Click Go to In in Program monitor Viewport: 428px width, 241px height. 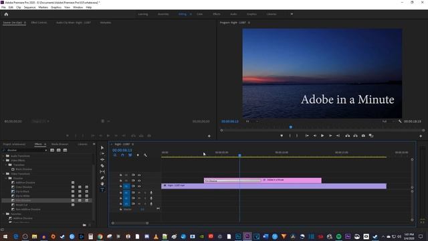click(307, 136)
